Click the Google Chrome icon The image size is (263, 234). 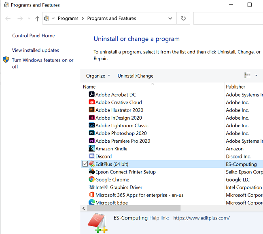(x=91, y=179)
